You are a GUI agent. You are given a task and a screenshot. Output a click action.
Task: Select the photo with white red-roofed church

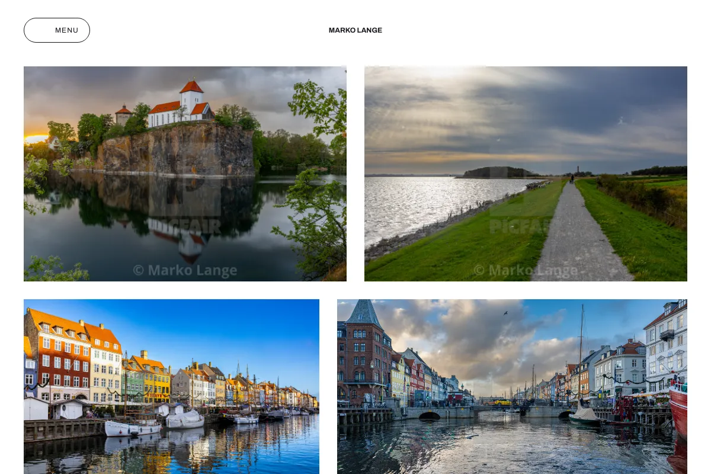click(185, 174)
